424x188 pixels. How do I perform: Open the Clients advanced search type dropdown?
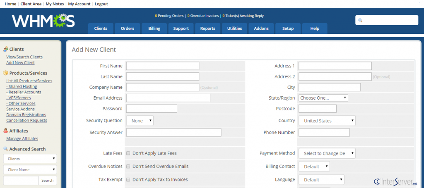click(x=30, y=159)
